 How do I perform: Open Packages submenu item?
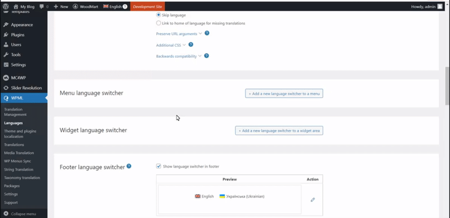(x=12, y=186)
